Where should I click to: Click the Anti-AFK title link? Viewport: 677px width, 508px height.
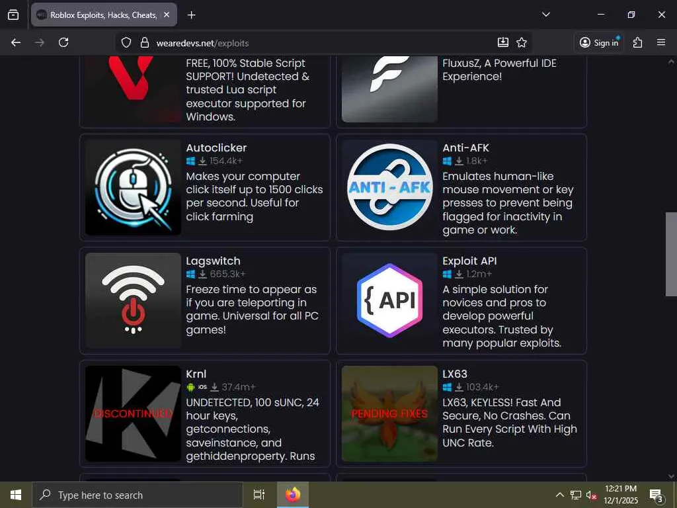click(x=466, y=148)
